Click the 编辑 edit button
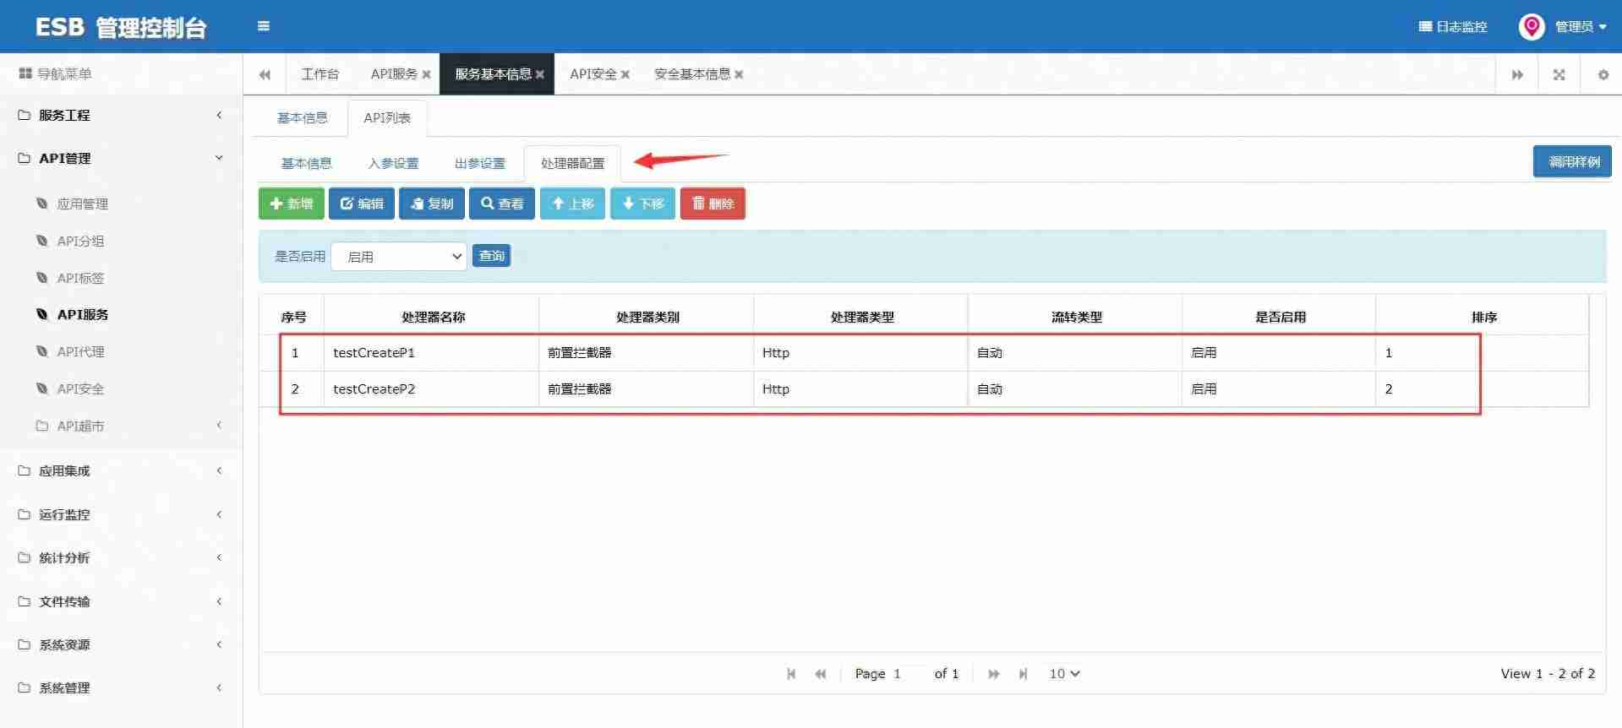Screen dimensions: 1622x728 [362, 204]
